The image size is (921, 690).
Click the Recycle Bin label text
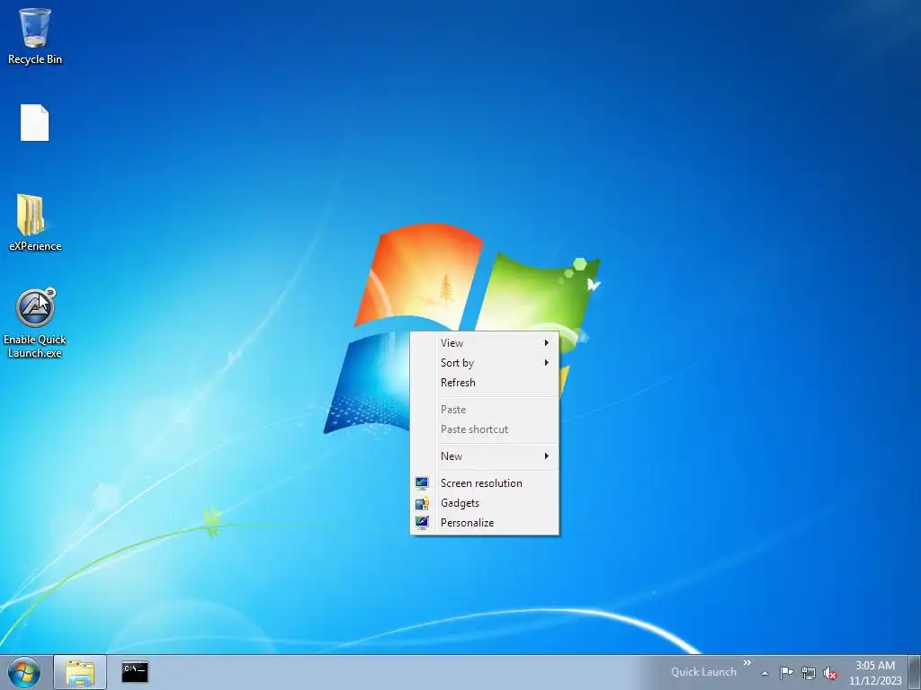(35, 59)
